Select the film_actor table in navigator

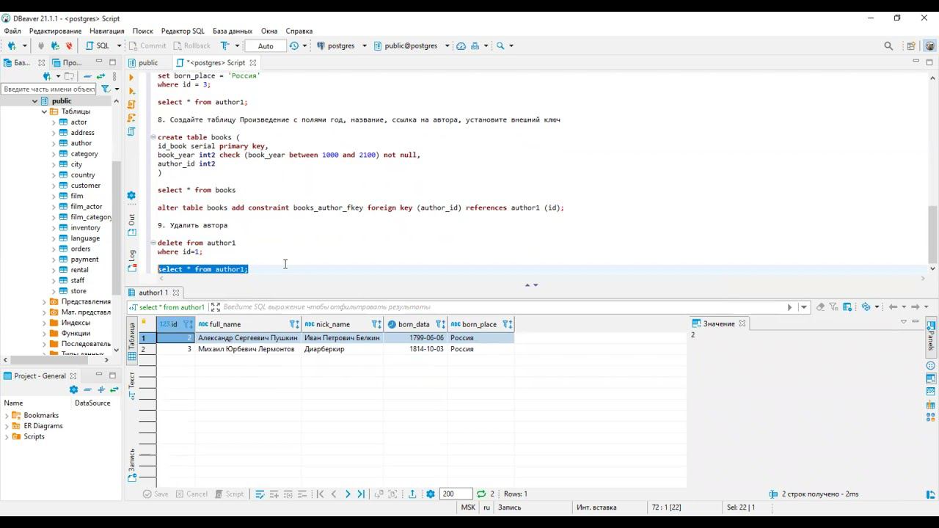(x=87, y=207)
